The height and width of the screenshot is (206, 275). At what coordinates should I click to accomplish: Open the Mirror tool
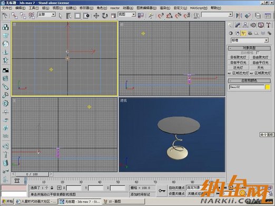point(239,16)
